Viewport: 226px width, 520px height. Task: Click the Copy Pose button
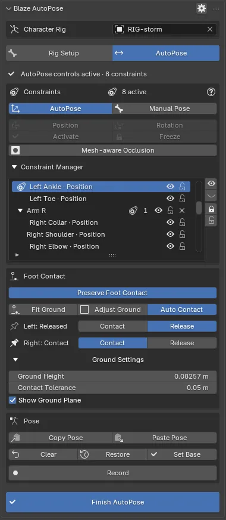[x=60, y=438]
